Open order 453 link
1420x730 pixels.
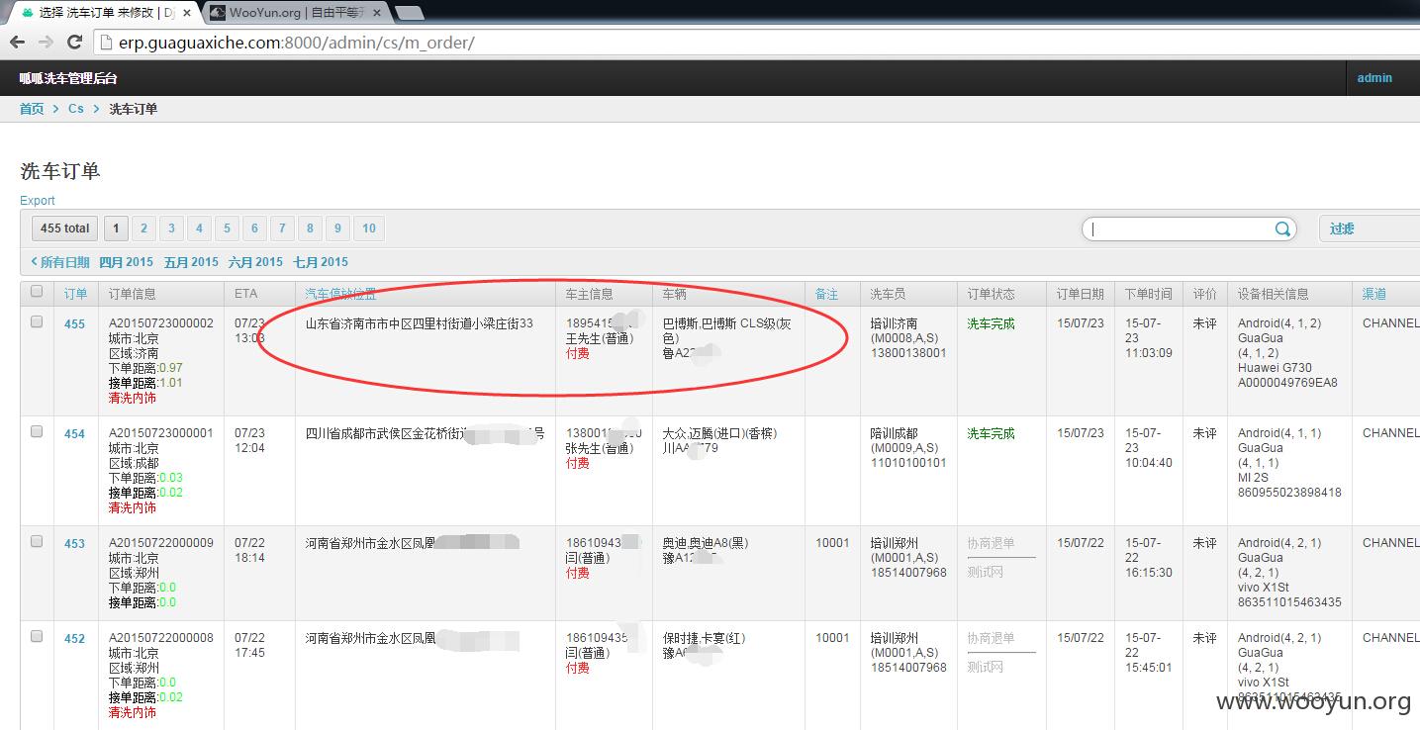click(75, 544)
